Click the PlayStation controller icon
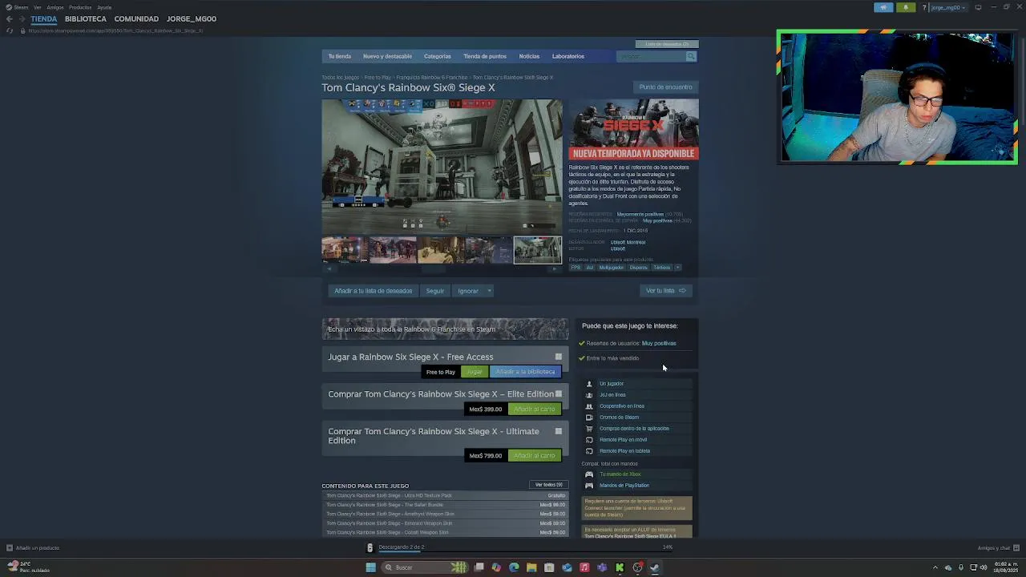 click(x=589, y=486)
